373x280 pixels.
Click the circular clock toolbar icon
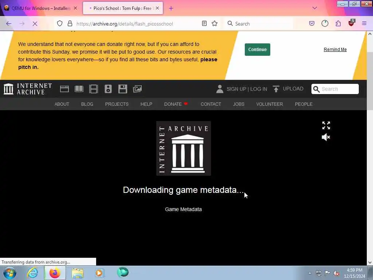point(325,23)
